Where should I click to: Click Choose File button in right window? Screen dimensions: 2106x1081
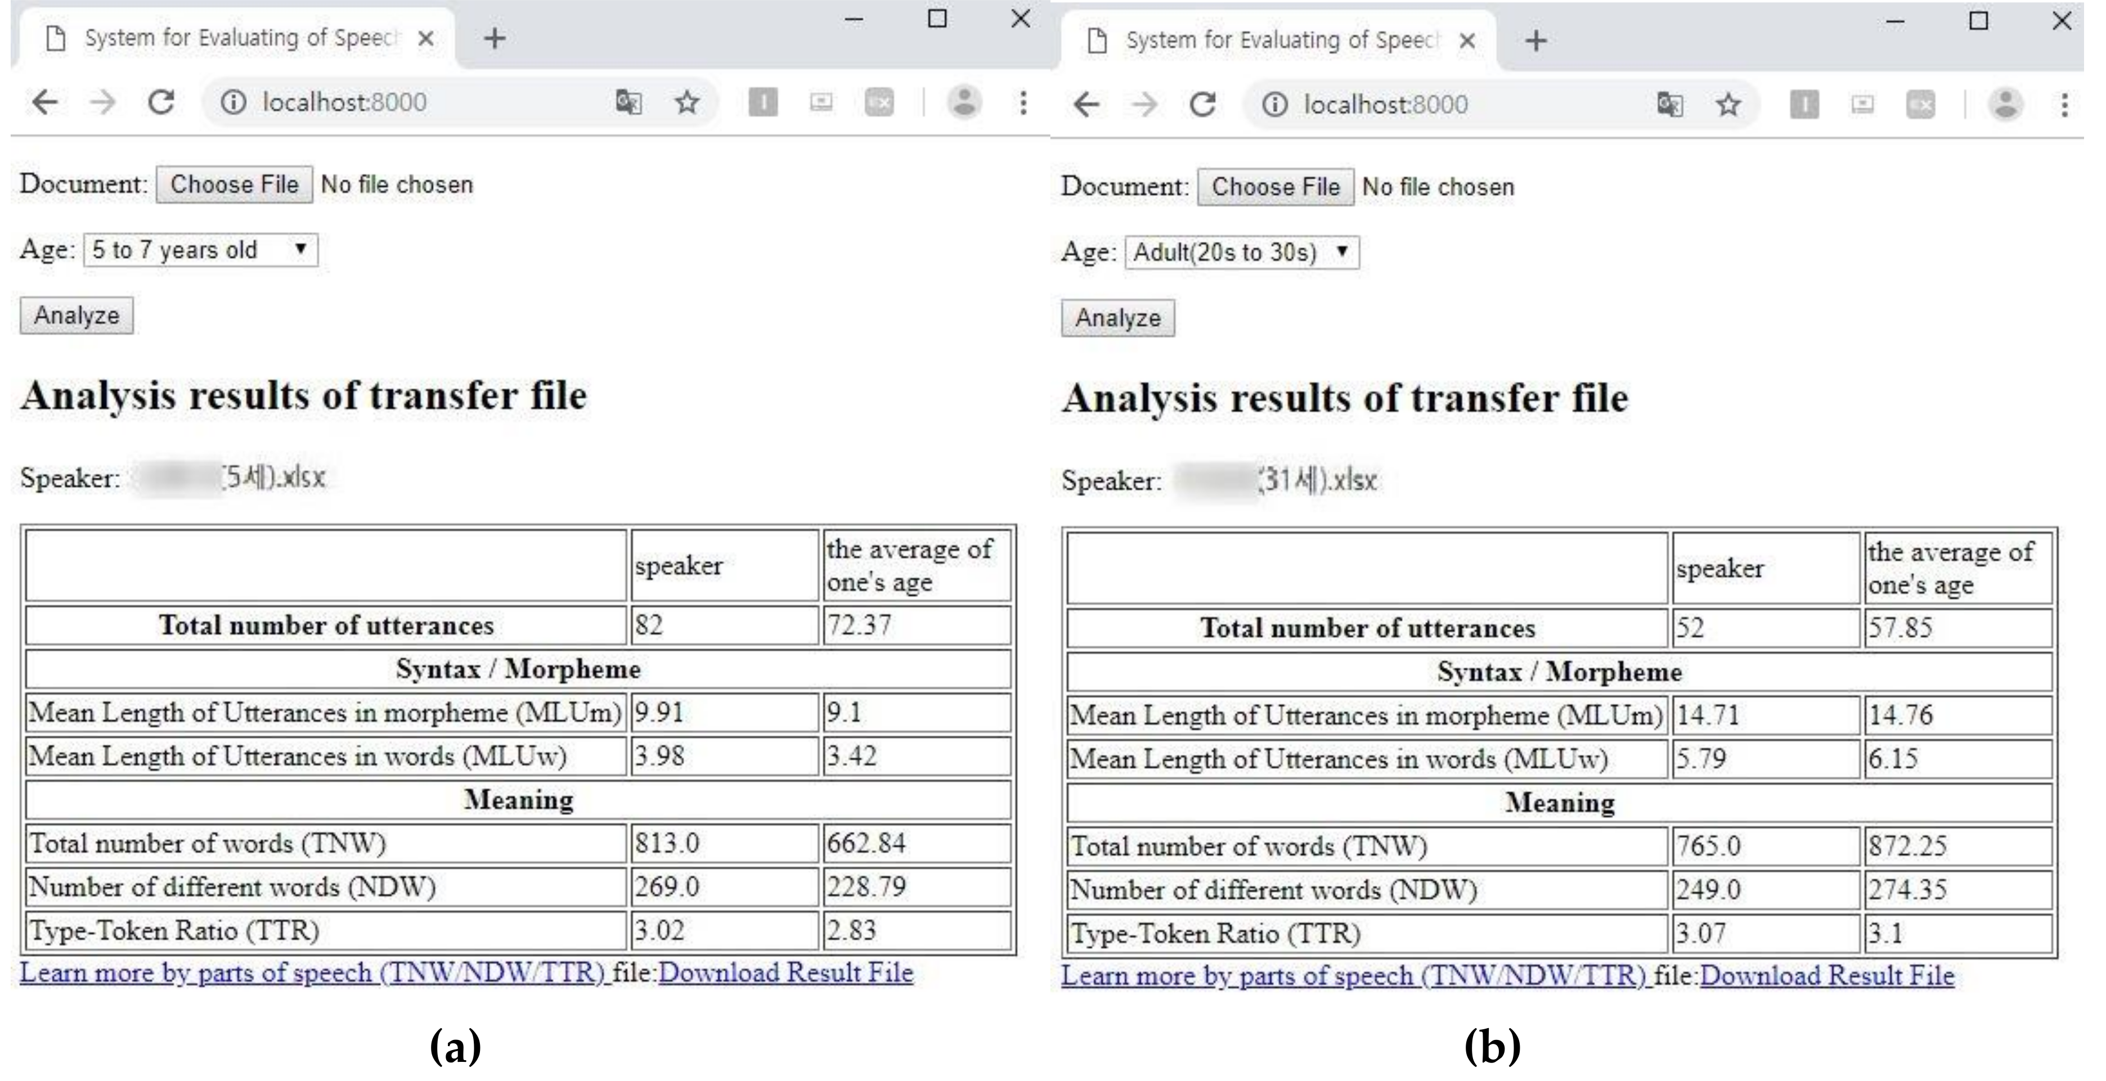(1274, 187)
